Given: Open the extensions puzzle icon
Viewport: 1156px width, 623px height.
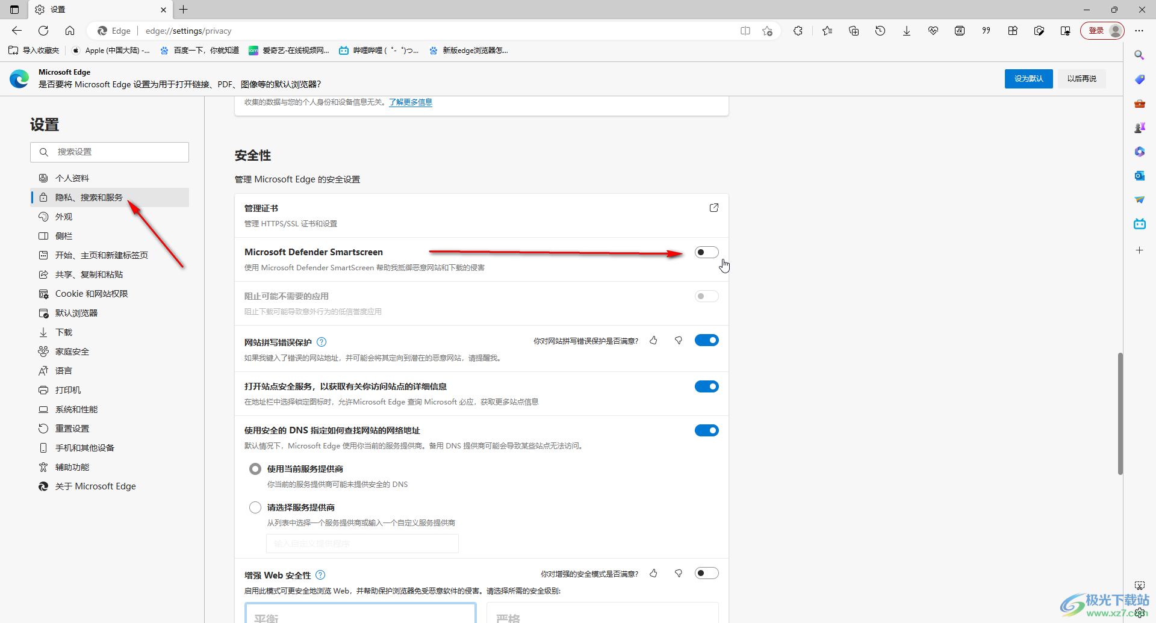Looking at the screenshot, I should tap(798, 31).
